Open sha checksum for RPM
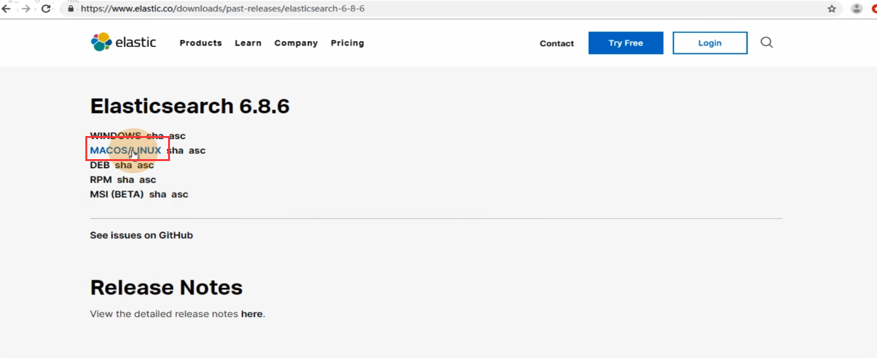This screenshot has height=358, width=877. pyautogui.click(x=125, y=180)
